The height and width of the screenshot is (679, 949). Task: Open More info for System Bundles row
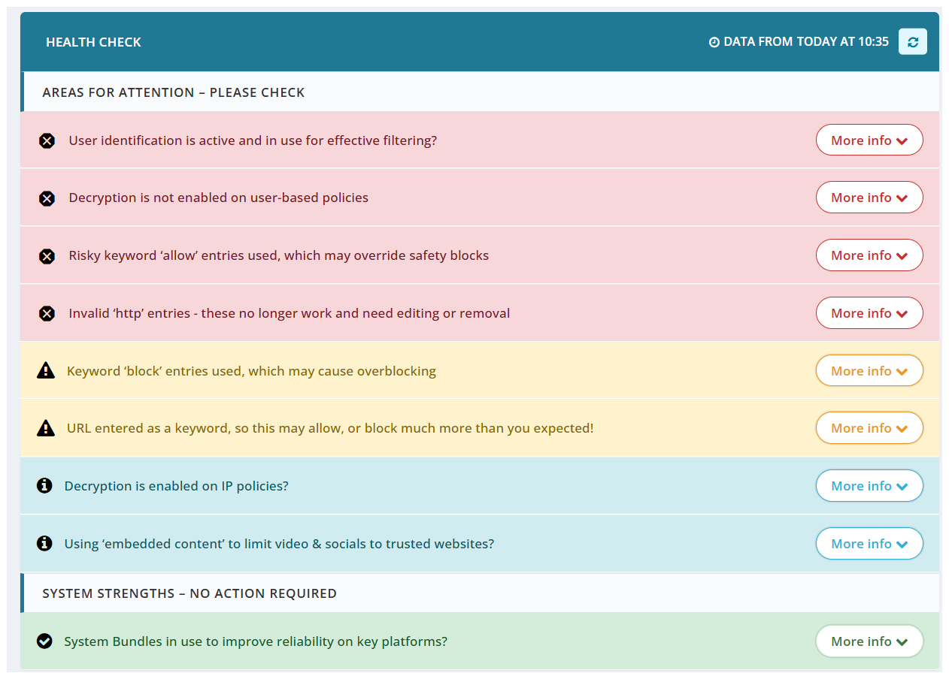869,641
